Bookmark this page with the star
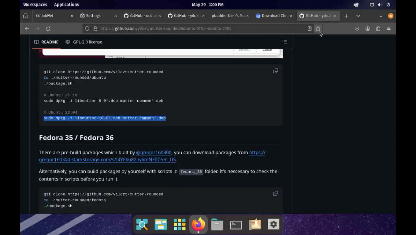Image resolution: width=416 pixels, height=235 pixels. (x=318, y=28)
